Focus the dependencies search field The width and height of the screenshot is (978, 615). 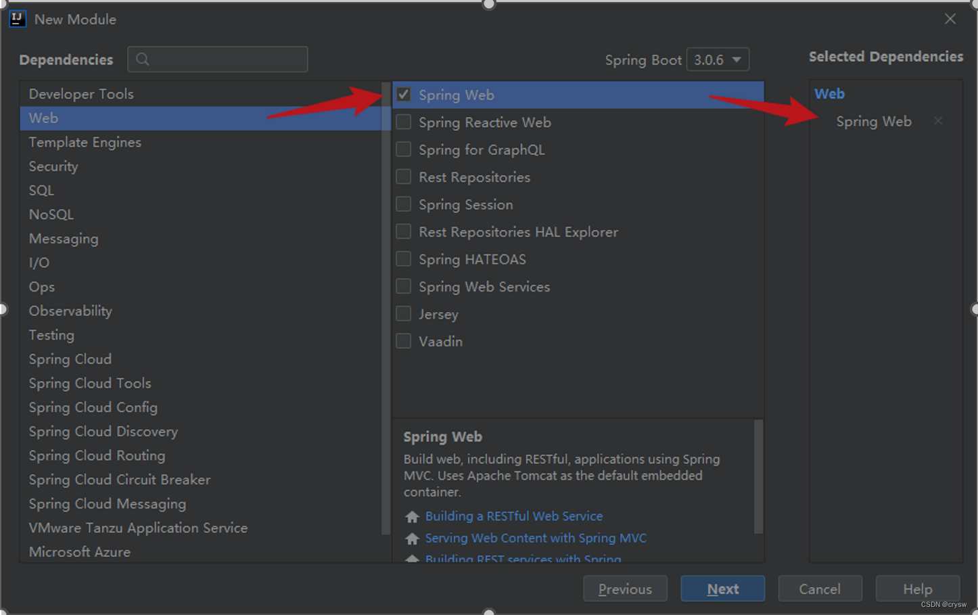pyautogui.click(x=218, y=60)
